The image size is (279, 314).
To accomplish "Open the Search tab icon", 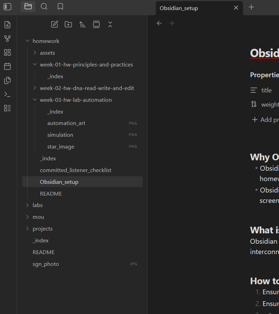I will coord(44,7).
